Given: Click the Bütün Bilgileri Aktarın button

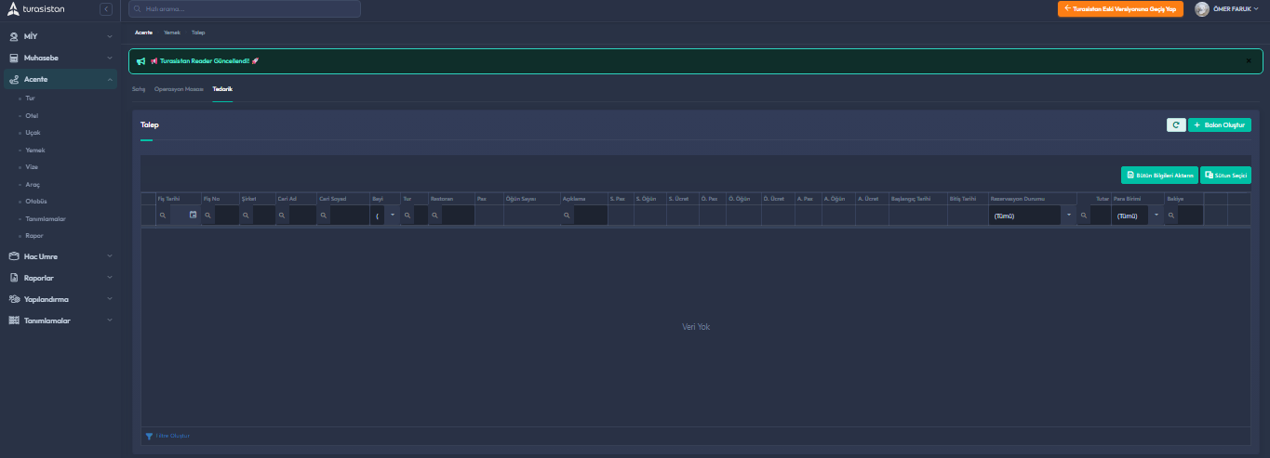Looking at the screenshot, I should coord(1158,175).
